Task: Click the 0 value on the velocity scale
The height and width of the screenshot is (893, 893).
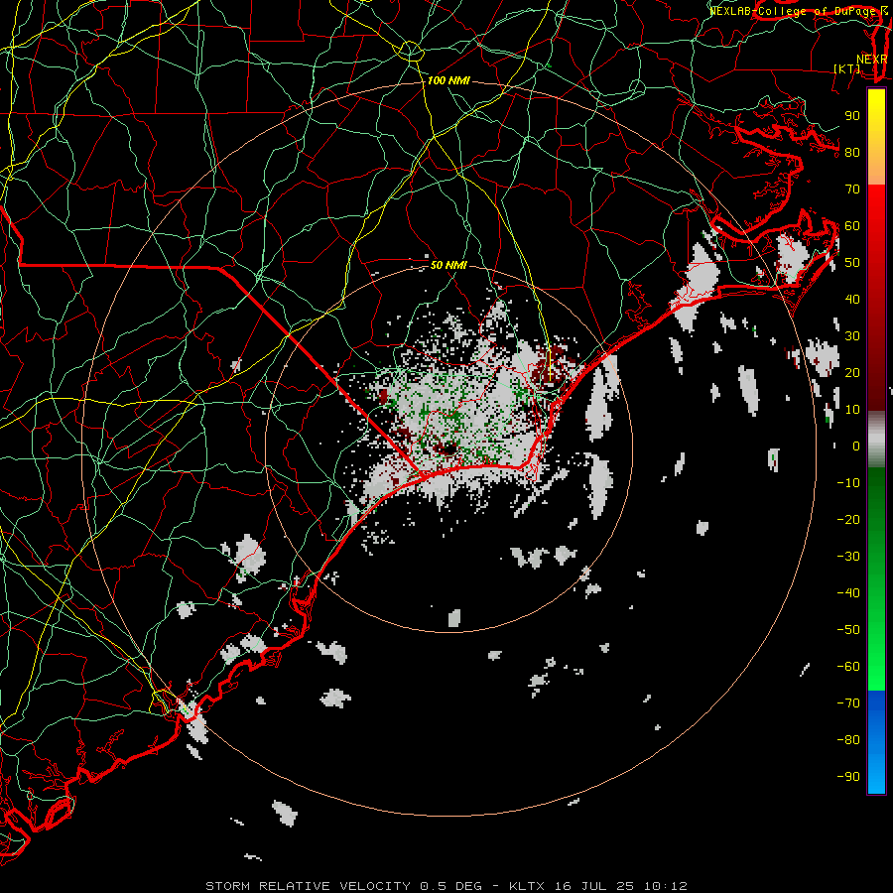Action: coord(856,446)
